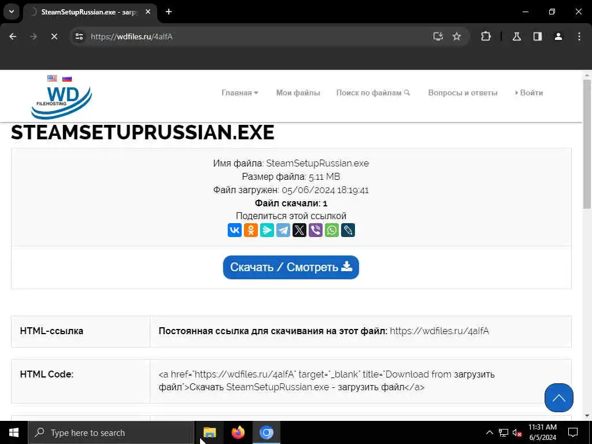Share link via LiveJournal pencil icon
Image resolution: width=592 pixels, height=444 pixels.
(348, 230)
